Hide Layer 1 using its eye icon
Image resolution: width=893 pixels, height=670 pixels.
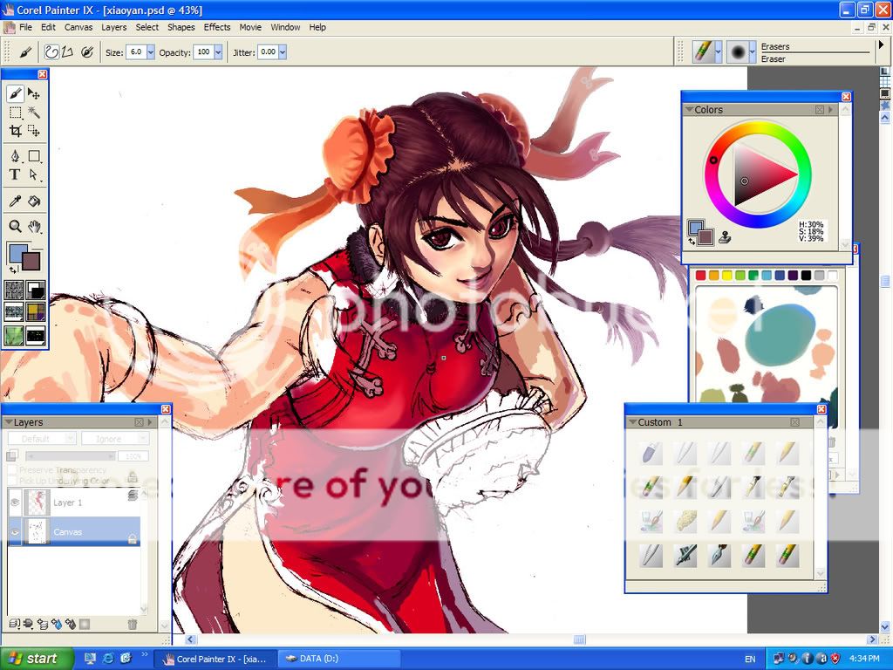(15, 502)
